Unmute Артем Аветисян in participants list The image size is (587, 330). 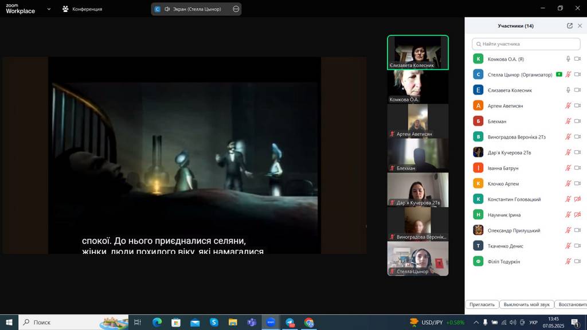tap(568, 105)
